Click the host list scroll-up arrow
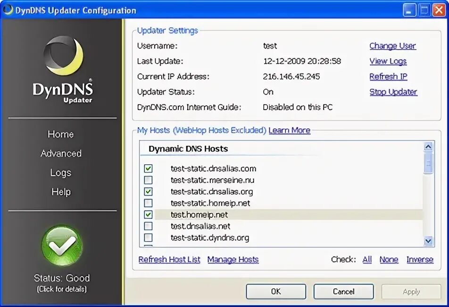The image size is (449, 307). click(x=428, y=147)
